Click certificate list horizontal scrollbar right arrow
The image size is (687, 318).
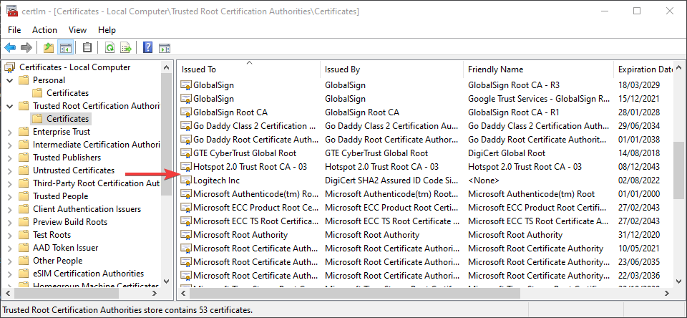coord(667,294)
